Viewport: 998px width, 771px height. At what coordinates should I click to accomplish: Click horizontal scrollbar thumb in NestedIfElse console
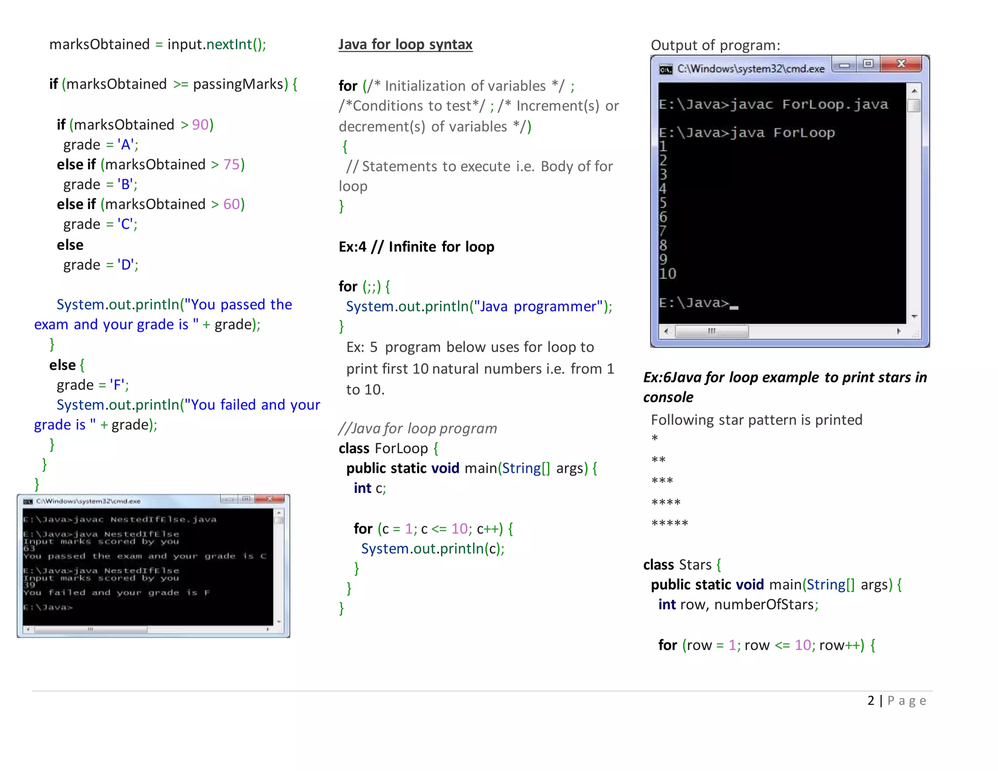tap(91, 630)
